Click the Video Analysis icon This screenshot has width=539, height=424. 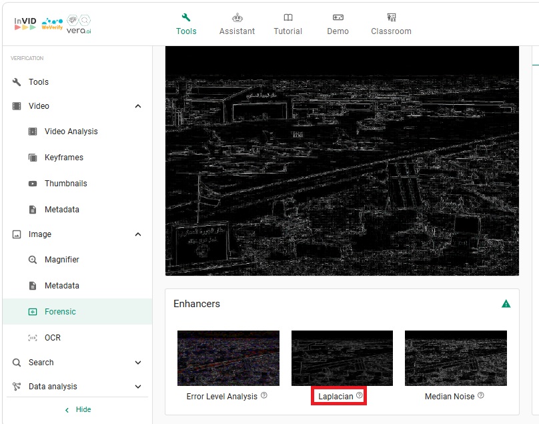click(33, 132)
